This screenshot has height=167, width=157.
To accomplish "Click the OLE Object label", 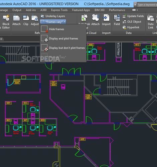I will pyautogui.click(x=134, y=22).
